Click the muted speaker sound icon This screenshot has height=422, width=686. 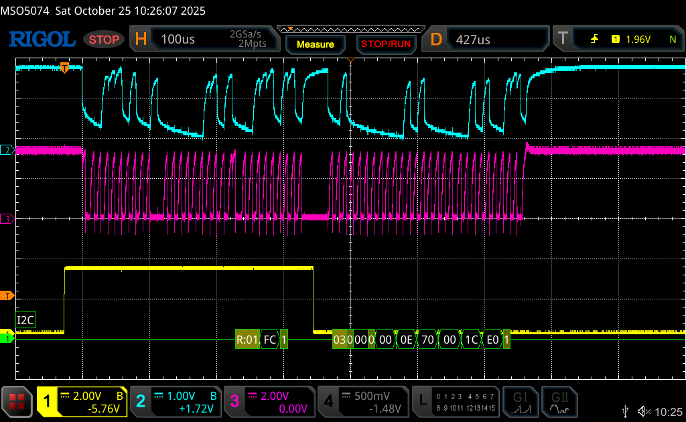[644, 411]
